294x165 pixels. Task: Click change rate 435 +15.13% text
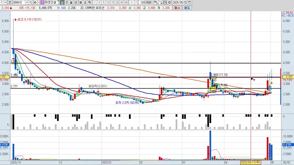tap(27, 8)
